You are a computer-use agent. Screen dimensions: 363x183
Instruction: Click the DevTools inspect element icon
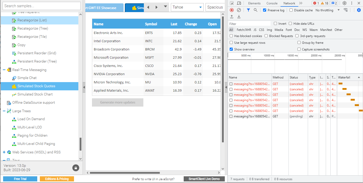(232, 3)
